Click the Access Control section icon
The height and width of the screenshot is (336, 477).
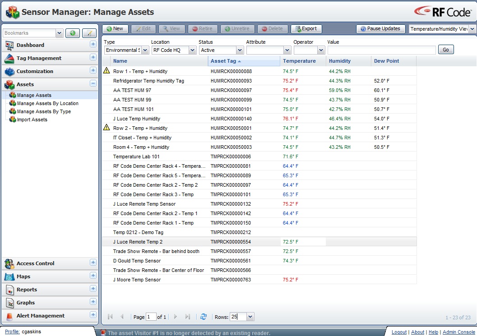tap(9, 264)
